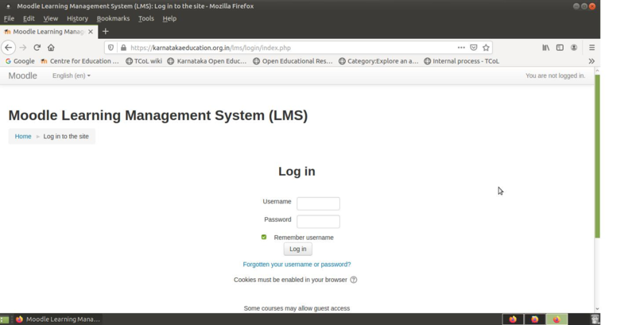Viewport: 636px width, 325px height.
Task: Click scrollbar down arrow
Action: click(x=598, y=309)
